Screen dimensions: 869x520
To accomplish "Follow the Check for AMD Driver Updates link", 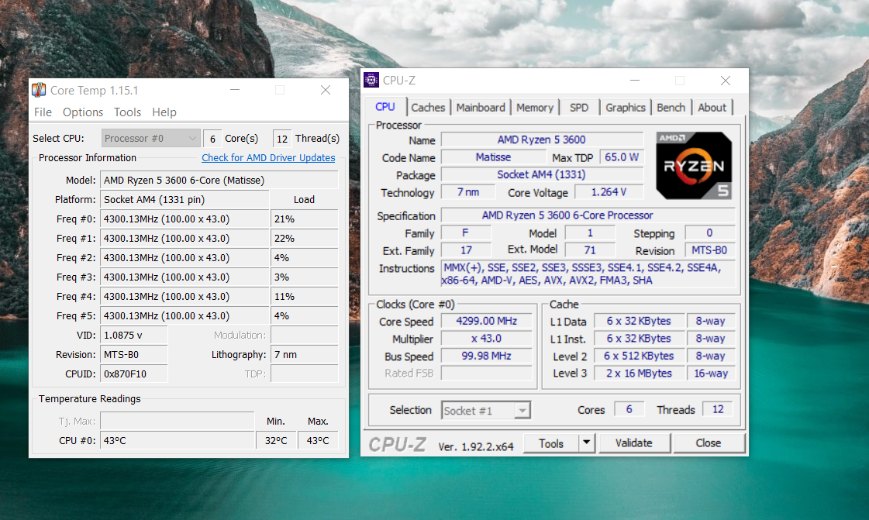I will pos(268,158).
